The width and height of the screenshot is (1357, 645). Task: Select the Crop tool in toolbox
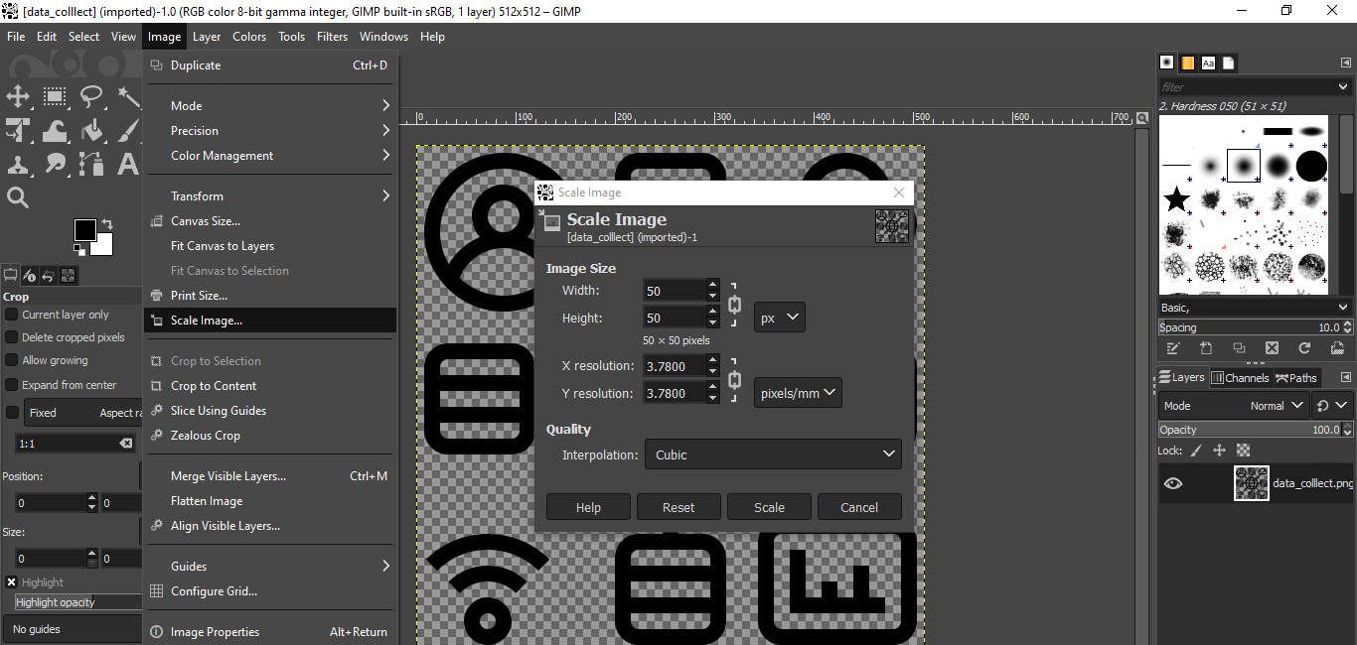coord(18,130)
